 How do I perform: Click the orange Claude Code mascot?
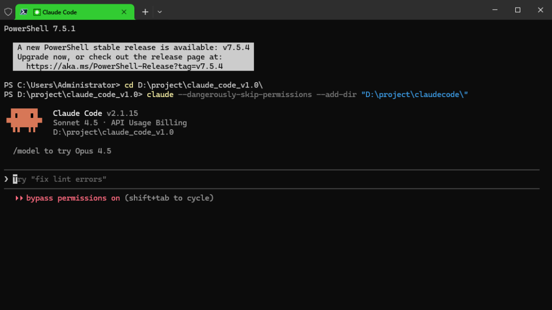pyautogui.click(x=24, y=121)
